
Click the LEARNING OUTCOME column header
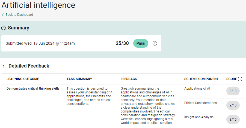tap(23, 79)
